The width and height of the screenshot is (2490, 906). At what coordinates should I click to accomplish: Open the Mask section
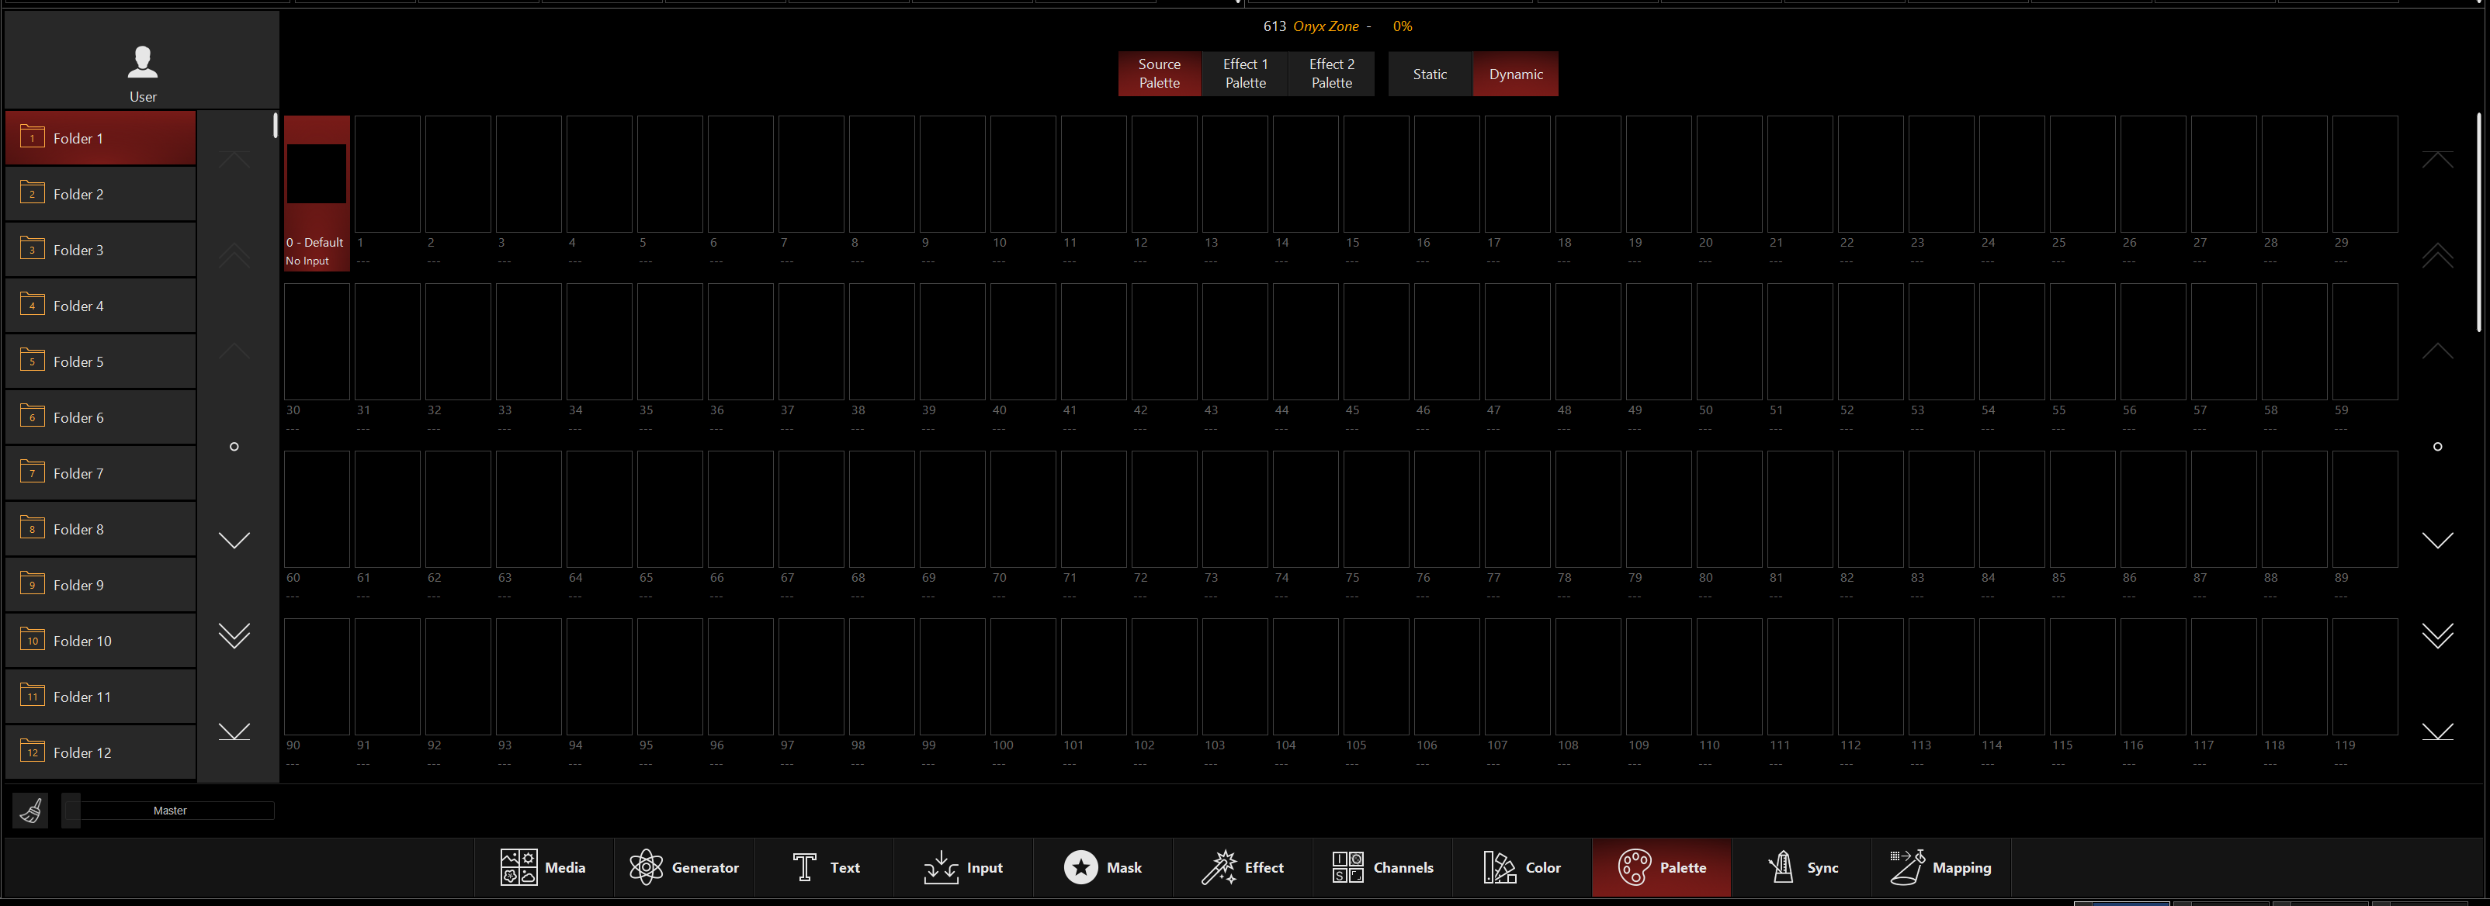point(1103,867)
